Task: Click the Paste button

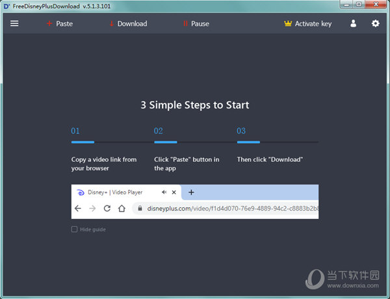Action: point(60,23)
